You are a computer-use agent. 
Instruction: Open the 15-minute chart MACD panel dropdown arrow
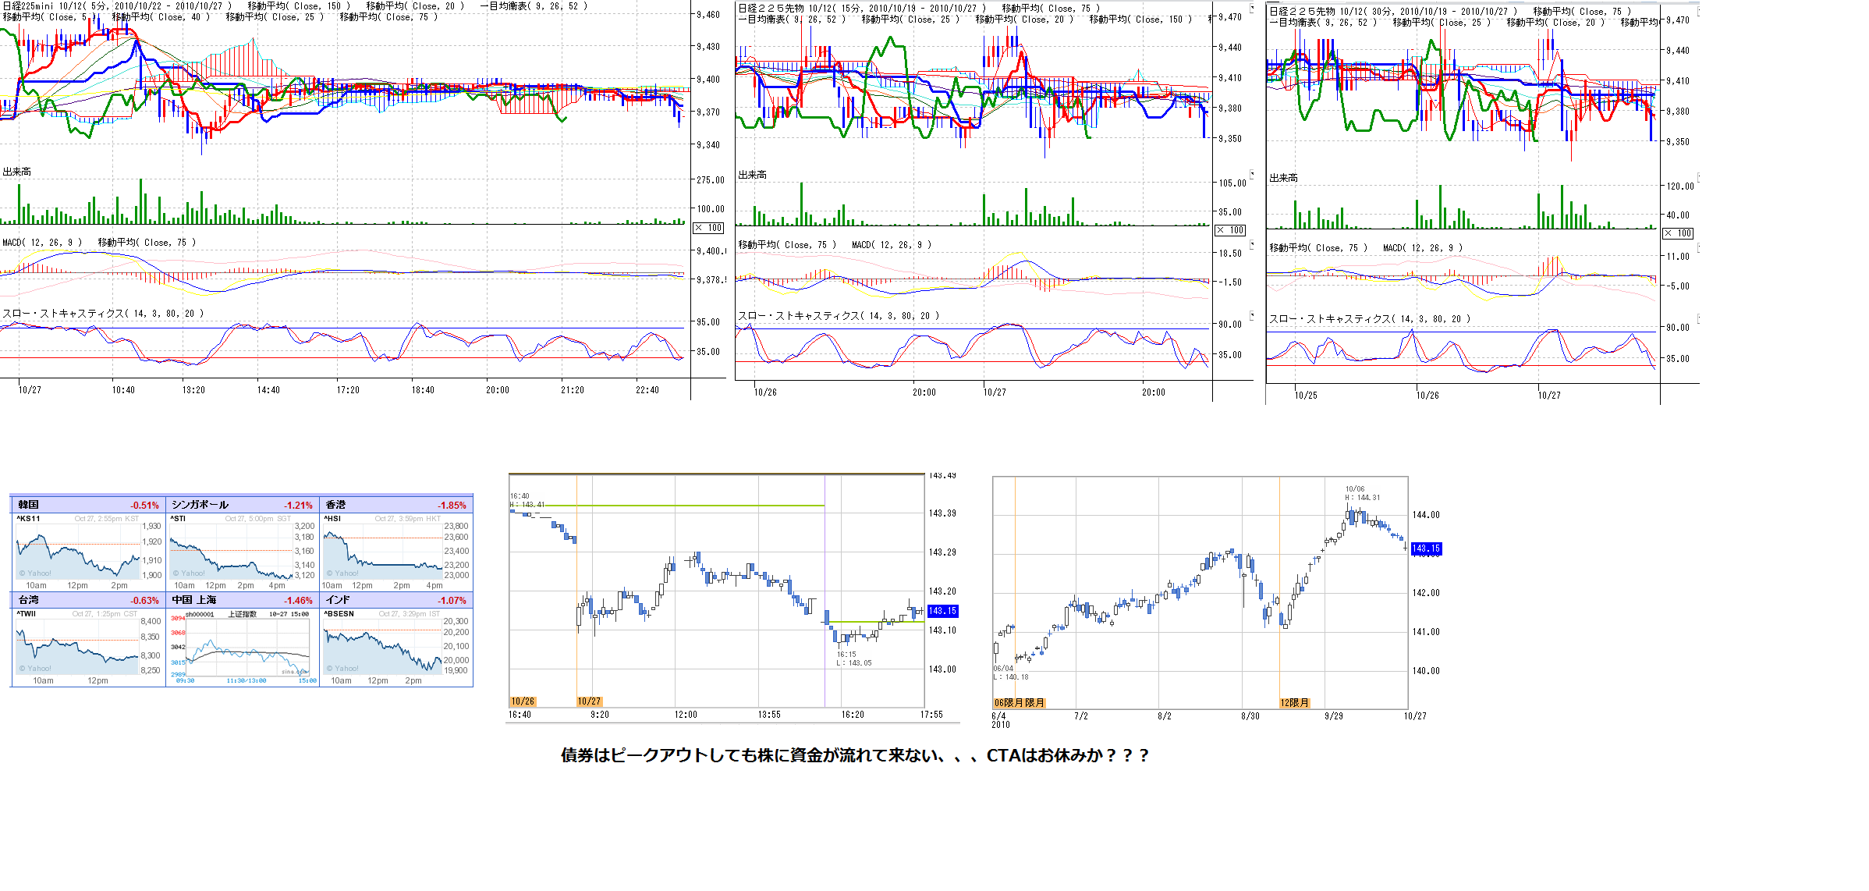tap(1252, 244)
